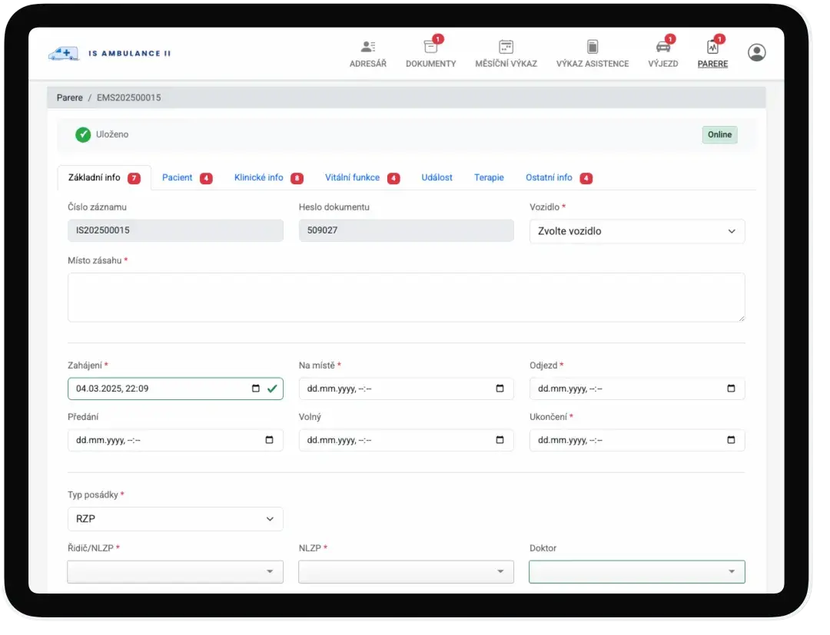Open calendar picker in Na místě field
This screenshot has width=830, height=635.
click(x=500, y=389)
